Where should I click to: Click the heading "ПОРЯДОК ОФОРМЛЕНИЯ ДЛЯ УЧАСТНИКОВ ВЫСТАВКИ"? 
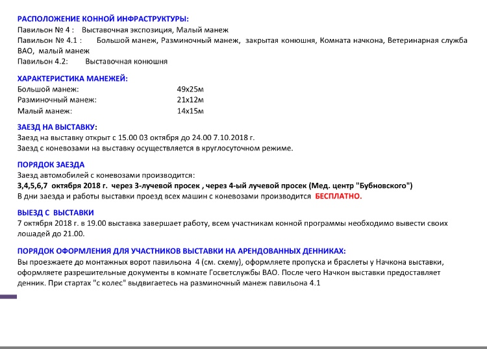pyautogui.click(x=181, y=250)
